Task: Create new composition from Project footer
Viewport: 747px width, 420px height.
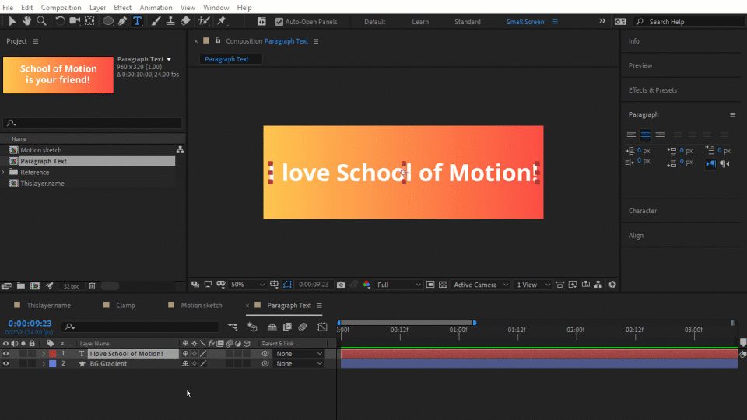Action: [x=35, y=285]
